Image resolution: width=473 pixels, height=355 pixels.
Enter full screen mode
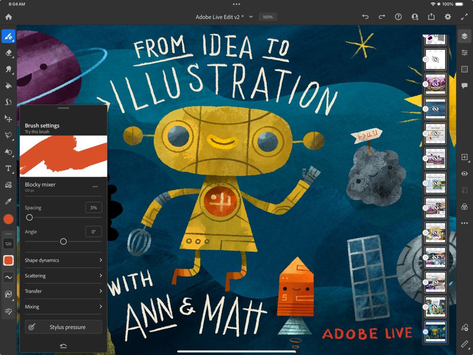click(x=464, y=17)
